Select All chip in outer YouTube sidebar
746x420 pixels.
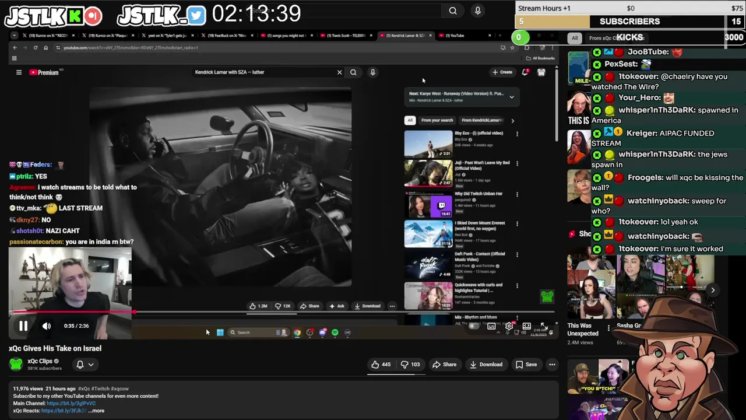click(x=575, y=38)
